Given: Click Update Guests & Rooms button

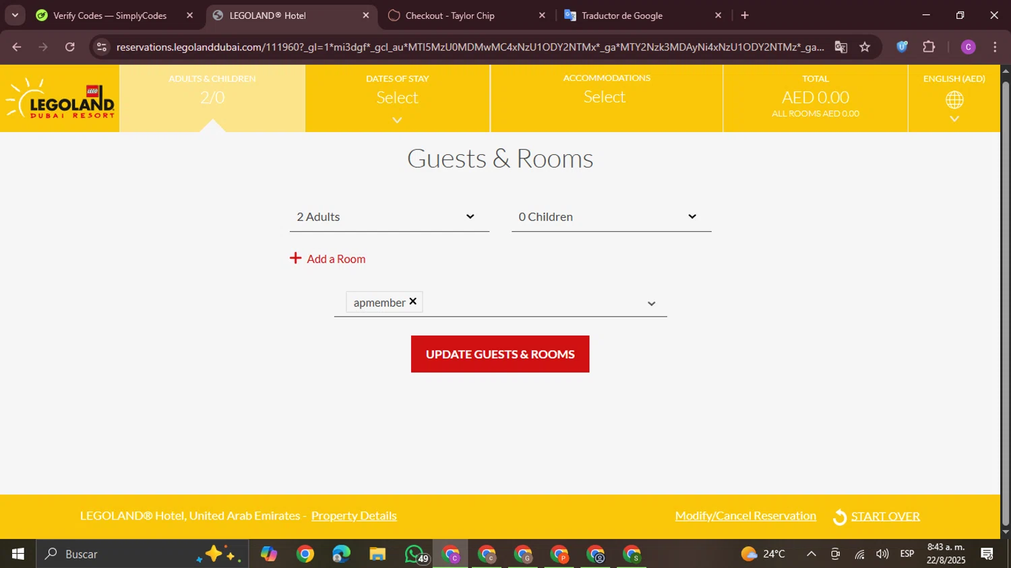Looking at the screenshot, I should 500,354.
